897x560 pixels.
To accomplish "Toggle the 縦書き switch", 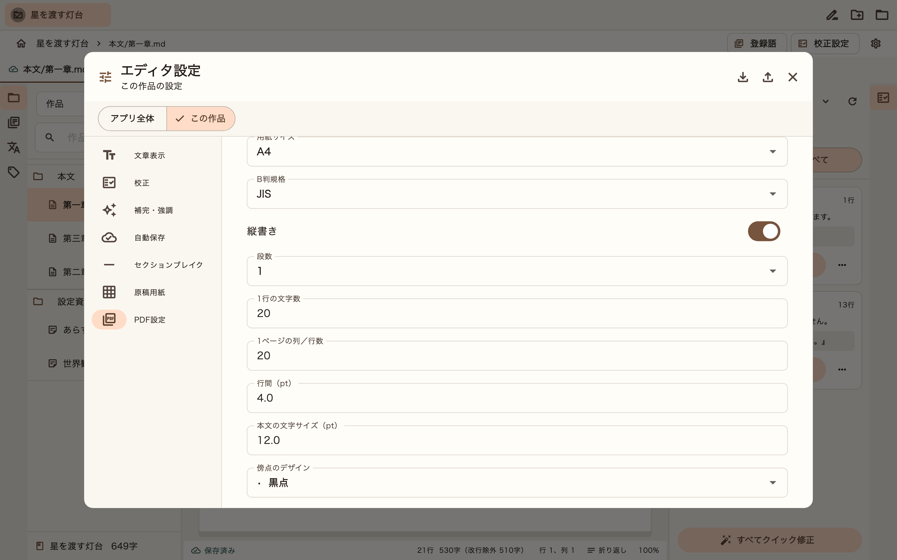I will click(764, 231).
